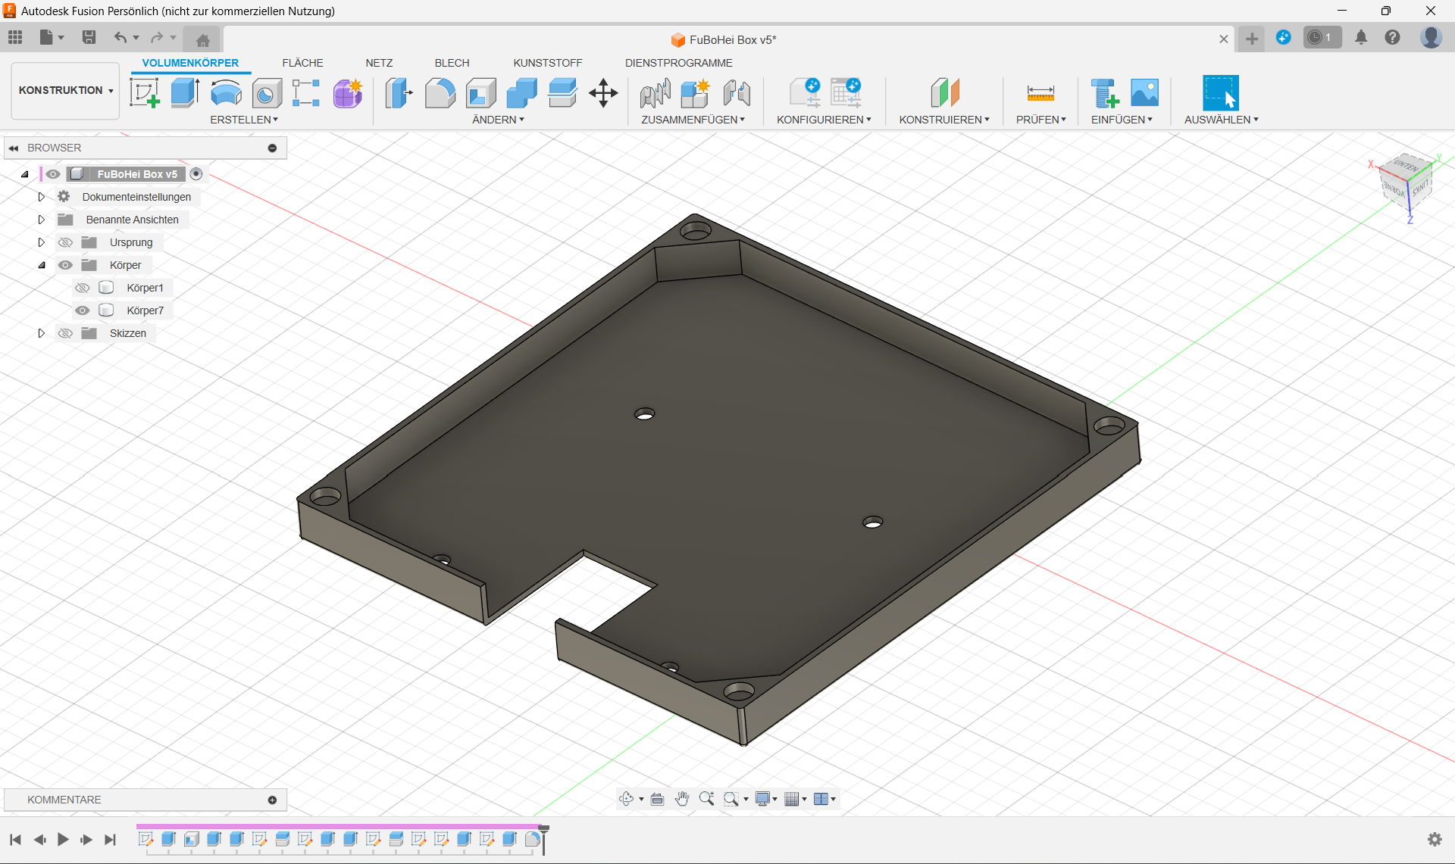Open the configuration table icon
This screenshot has width=1455, height=864.
(846, 93)
